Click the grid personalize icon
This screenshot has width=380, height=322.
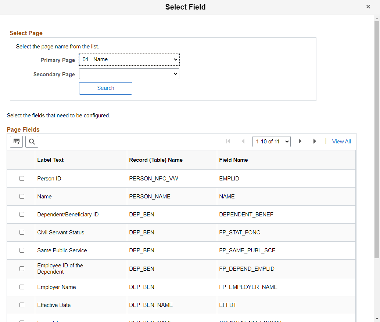pyautogui.click(x=16, y=142)
